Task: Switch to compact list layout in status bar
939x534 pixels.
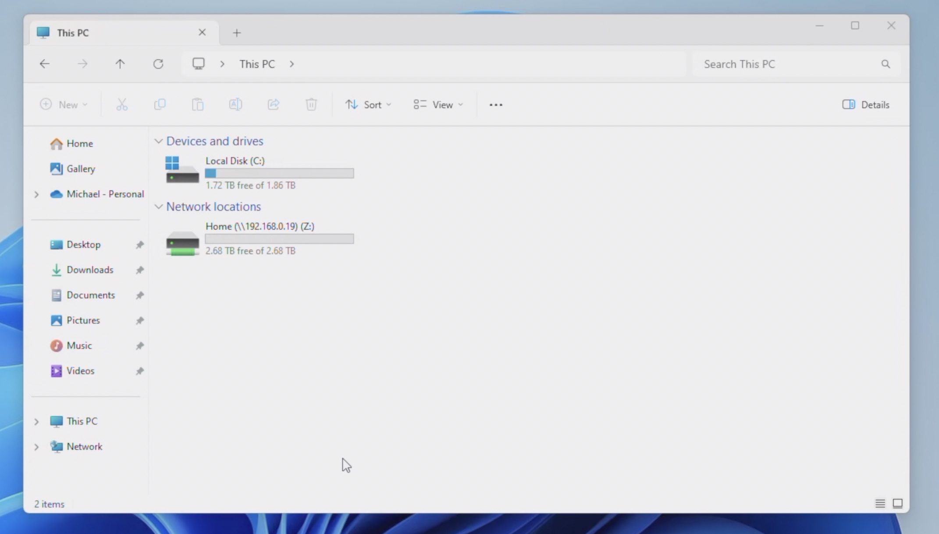Action: (880, 503)
